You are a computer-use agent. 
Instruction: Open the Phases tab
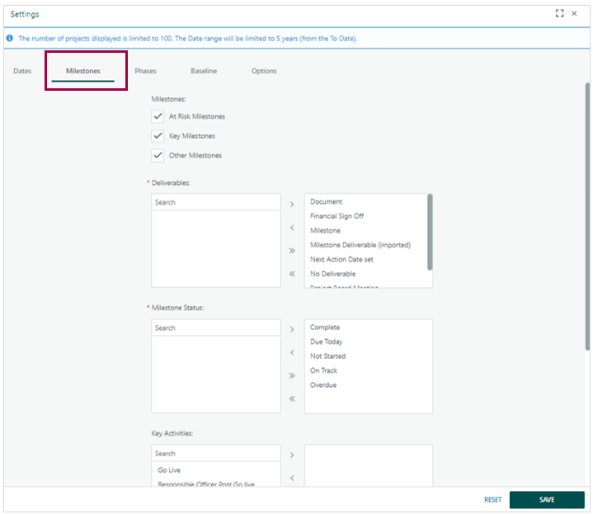coord(146,71)
